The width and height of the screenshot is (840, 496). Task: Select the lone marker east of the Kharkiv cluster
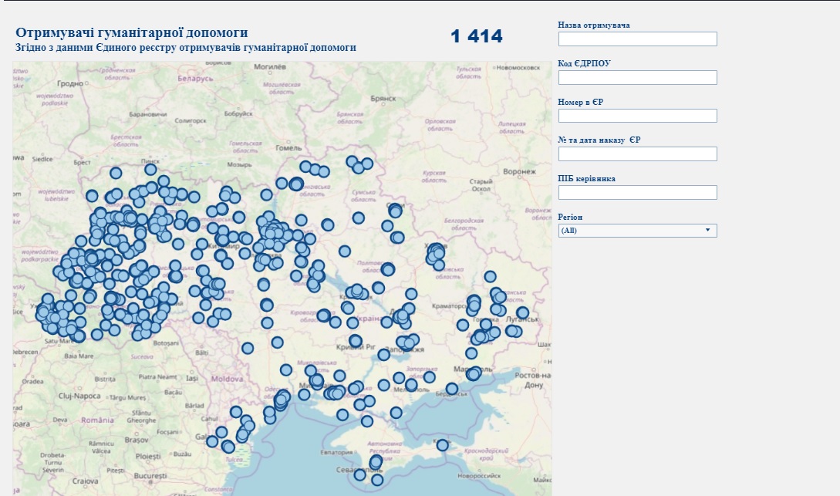490,277
